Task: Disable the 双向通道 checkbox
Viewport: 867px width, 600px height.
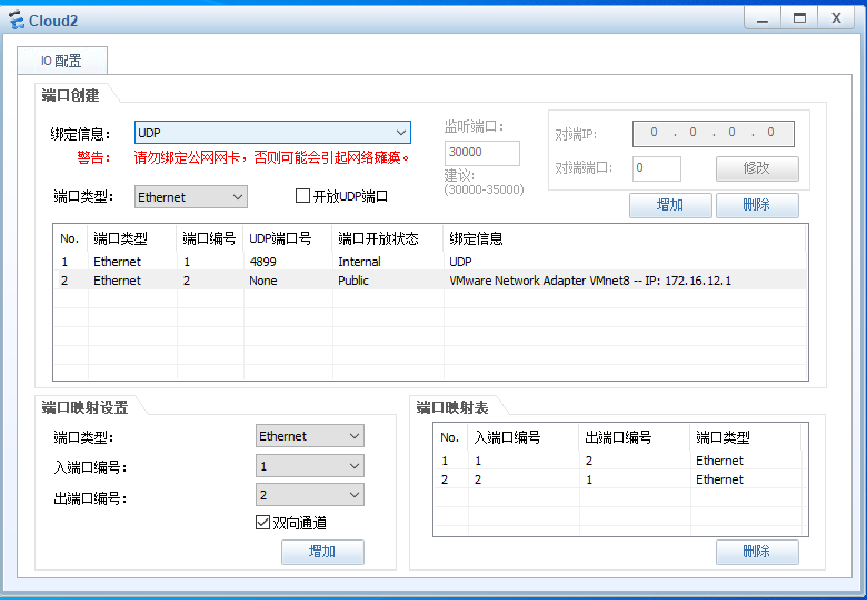Action: [x=262, y=522]
